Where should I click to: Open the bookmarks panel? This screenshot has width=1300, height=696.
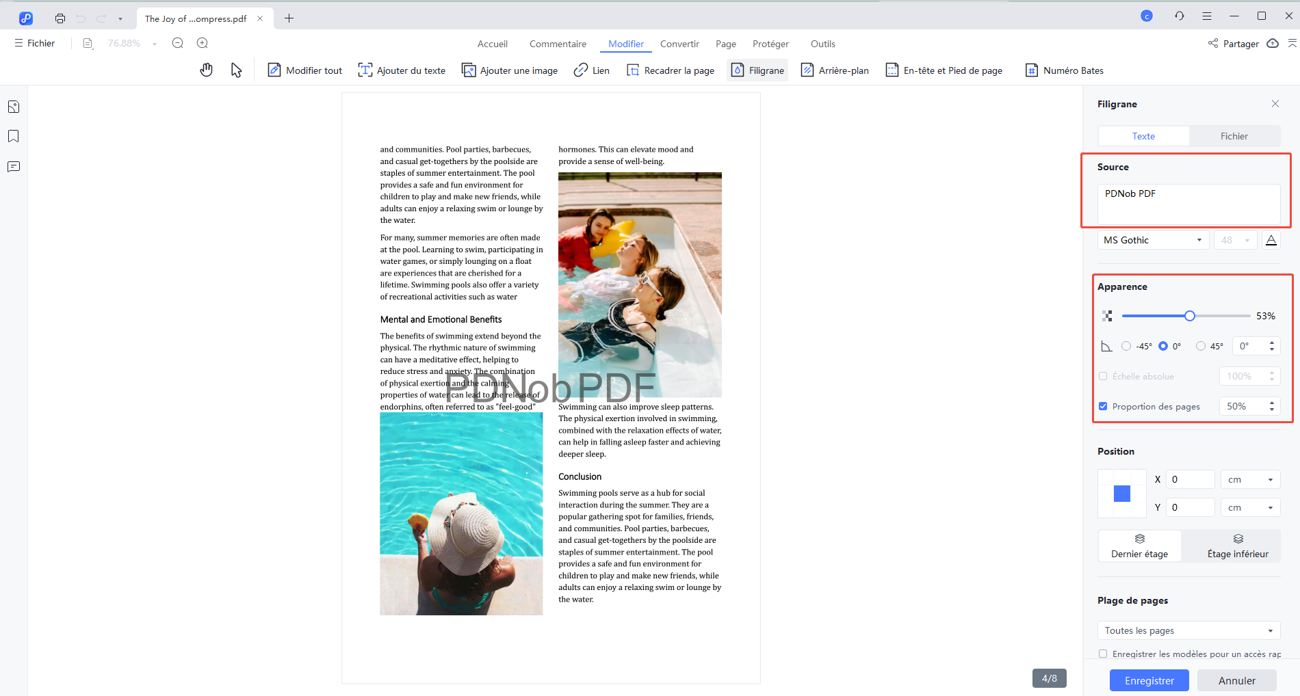pos(13,136)
